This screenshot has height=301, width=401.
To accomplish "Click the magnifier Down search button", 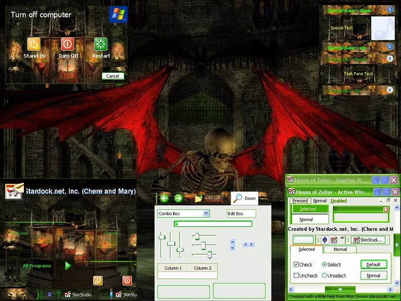I will click(x=244, y=199).
